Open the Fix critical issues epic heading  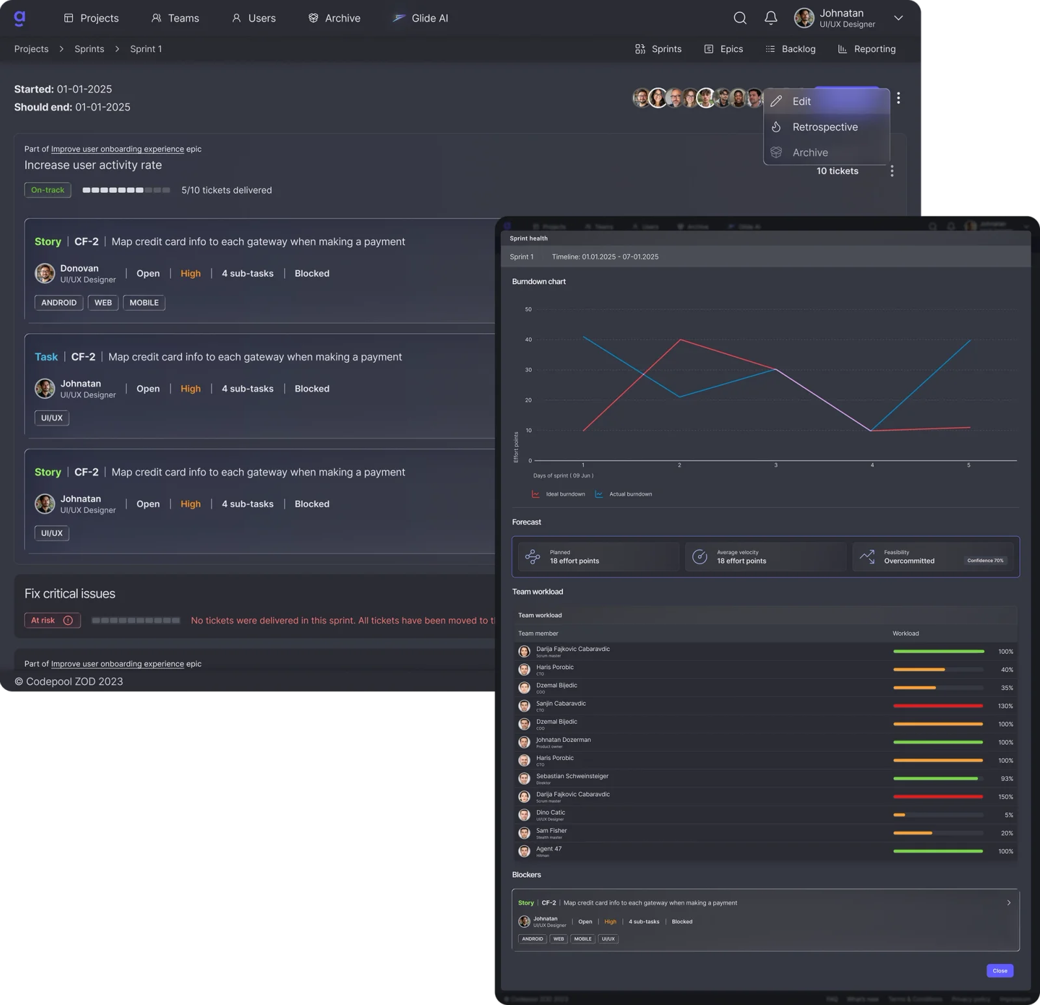click(70, 594)
